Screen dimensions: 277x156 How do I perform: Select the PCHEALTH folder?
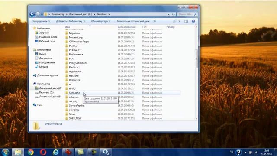pyautogui.click(x=75, y=50)
